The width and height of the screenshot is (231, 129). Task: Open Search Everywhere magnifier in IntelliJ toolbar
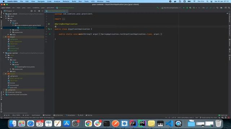(x=229, y=8)
